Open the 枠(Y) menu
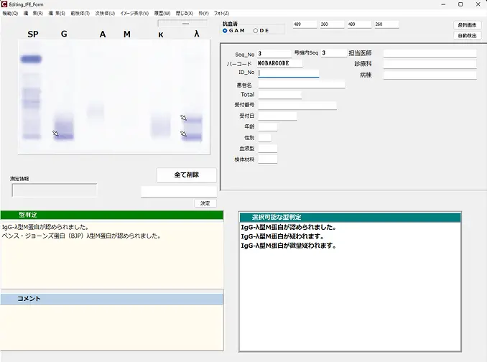 click(204, 14)
